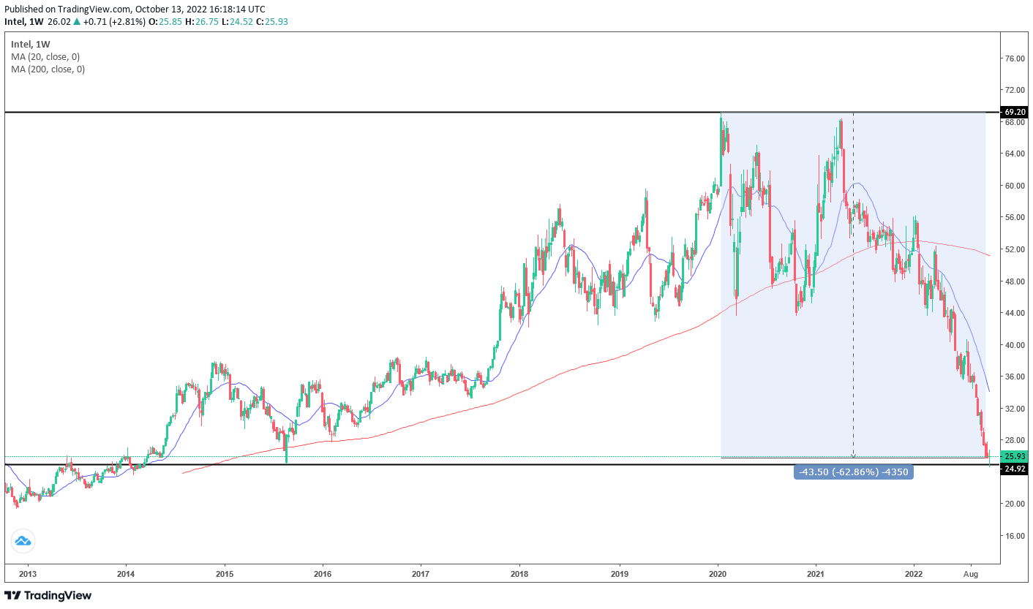Click the H:26.75 high price value
The image size is (1033, 609).
point(202,23)
